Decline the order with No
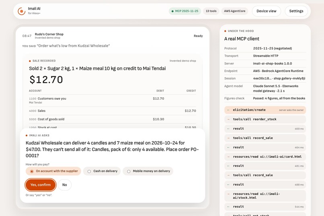 pyautogui.click(x=65, y=185)
